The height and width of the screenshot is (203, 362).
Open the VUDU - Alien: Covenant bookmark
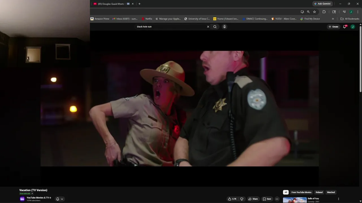[x=284, y=19]
